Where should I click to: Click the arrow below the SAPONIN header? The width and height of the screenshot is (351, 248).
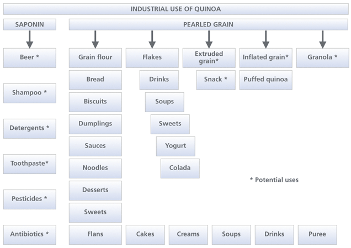click(30, 39)
